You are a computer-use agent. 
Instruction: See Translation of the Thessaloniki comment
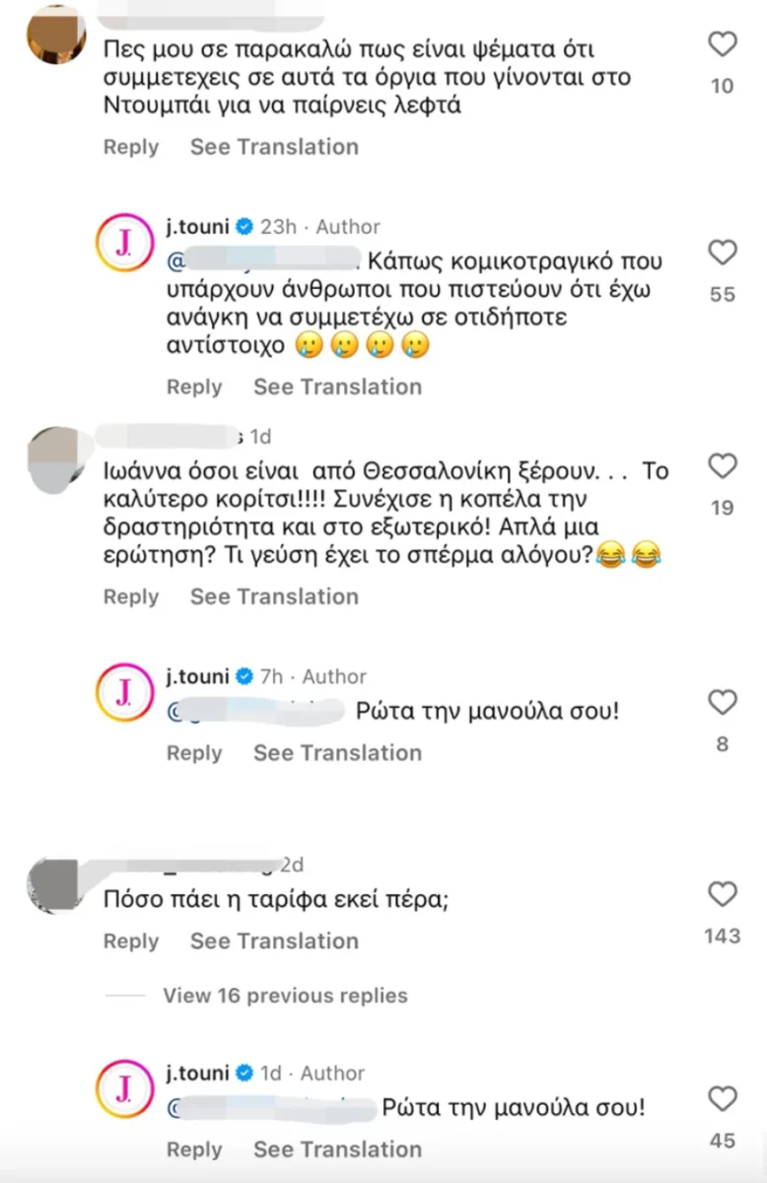tap(274, 596)
